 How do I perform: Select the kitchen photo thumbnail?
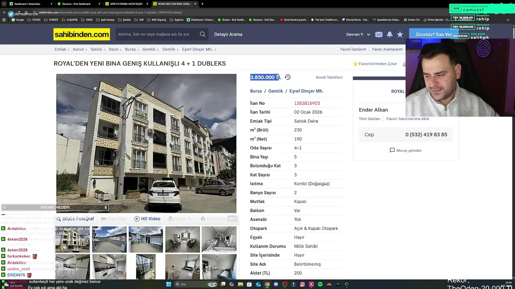pyautogui.click(x=109, y=267)
